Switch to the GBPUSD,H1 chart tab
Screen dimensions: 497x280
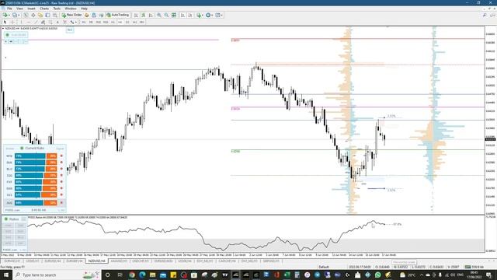(x=271, y=261)
